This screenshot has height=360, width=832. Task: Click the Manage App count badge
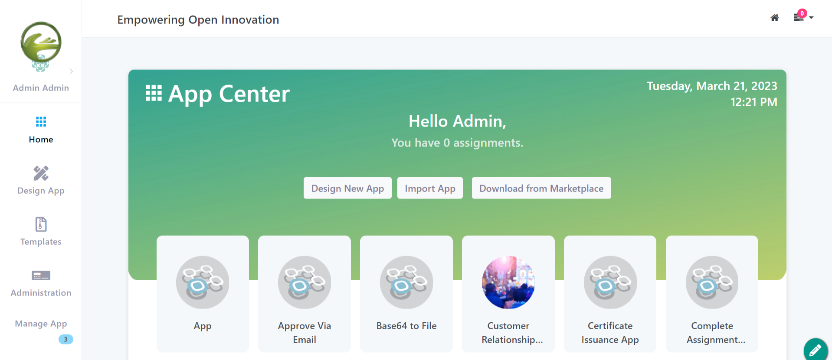tap(66, 339)
